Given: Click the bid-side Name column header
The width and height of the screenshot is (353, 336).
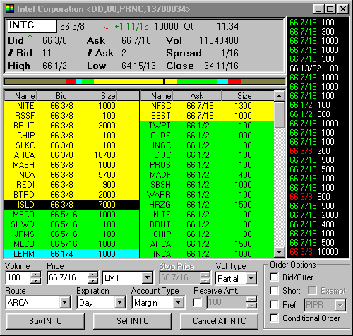Looking at the screenshot, I should coord(20,96).
